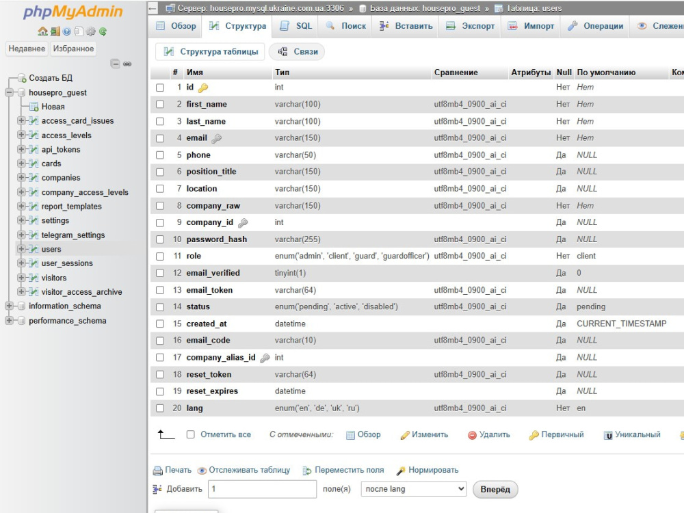684x513 pixels.
Task: Reload the navigation panel green icon
Action: (x=103, y=31)
